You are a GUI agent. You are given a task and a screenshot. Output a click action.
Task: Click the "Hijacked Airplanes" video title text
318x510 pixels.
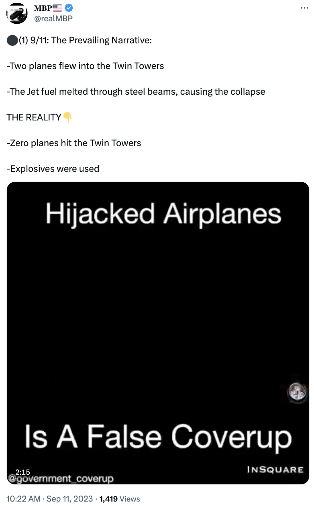[163, 213]
